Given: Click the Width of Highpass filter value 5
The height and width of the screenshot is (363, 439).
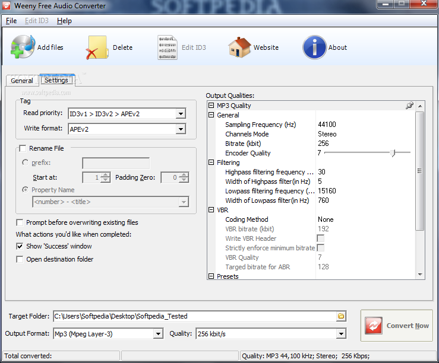Looking at the screenshot, I should click(320, 181).
